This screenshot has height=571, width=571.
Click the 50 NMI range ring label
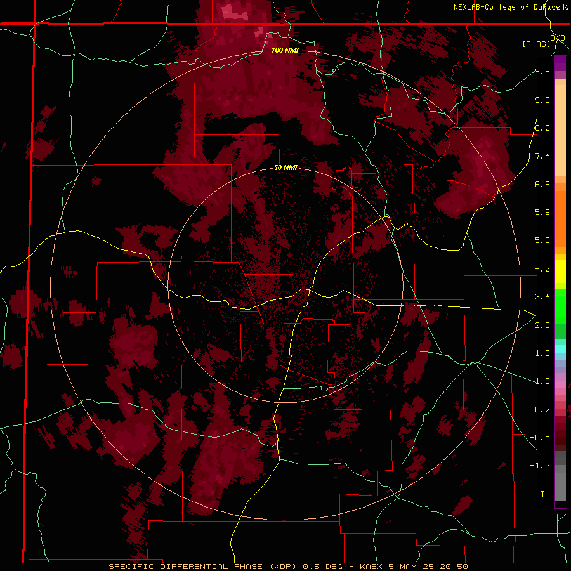pyautogui.click(x=285, y=168)
